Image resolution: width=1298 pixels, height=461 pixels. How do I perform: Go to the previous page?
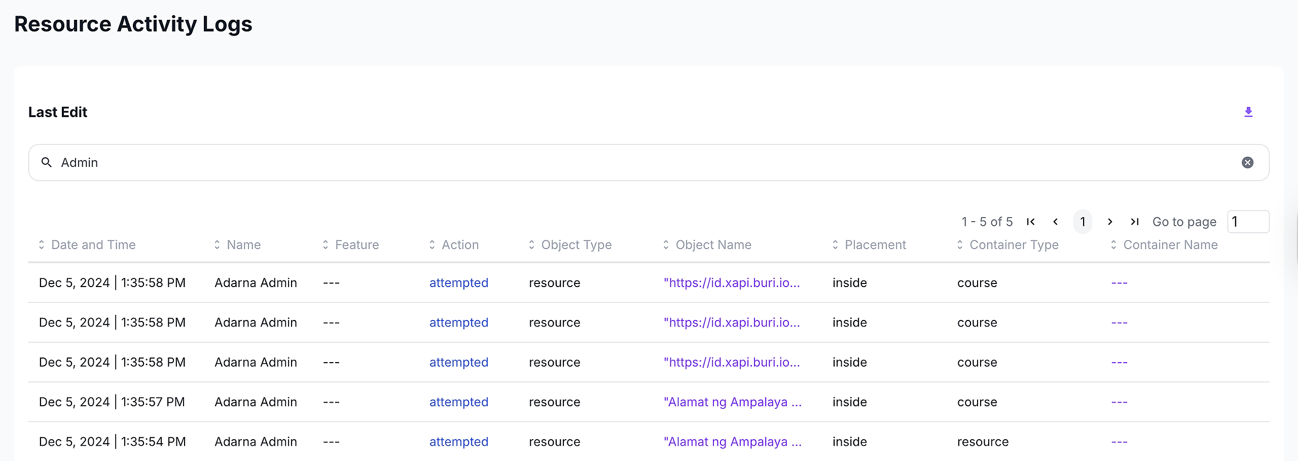1056,222
